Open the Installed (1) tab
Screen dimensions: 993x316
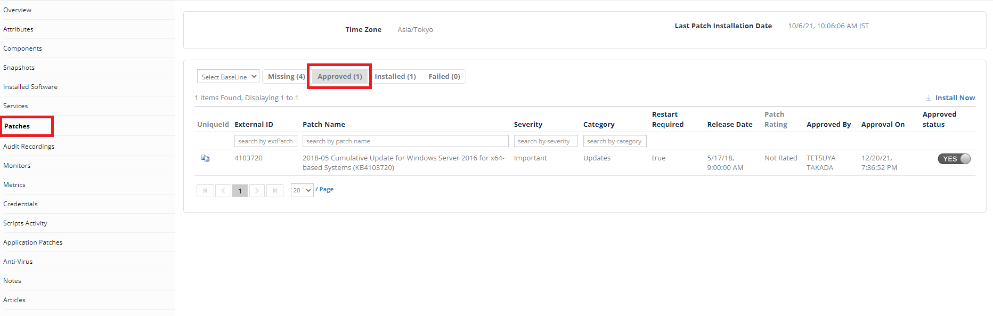(395, 77)
